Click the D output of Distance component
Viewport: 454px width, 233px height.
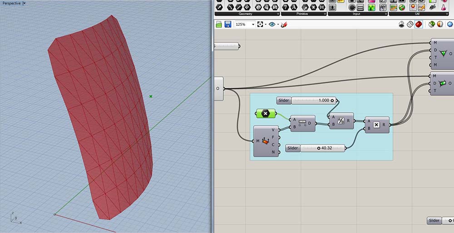[x=310, y=123]
